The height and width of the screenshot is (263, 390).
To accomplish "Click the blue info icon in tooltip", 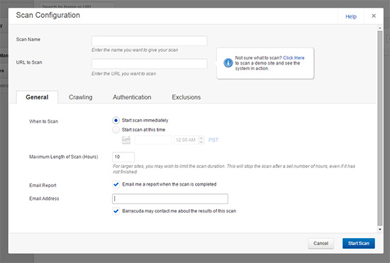I will pos(228,63).
